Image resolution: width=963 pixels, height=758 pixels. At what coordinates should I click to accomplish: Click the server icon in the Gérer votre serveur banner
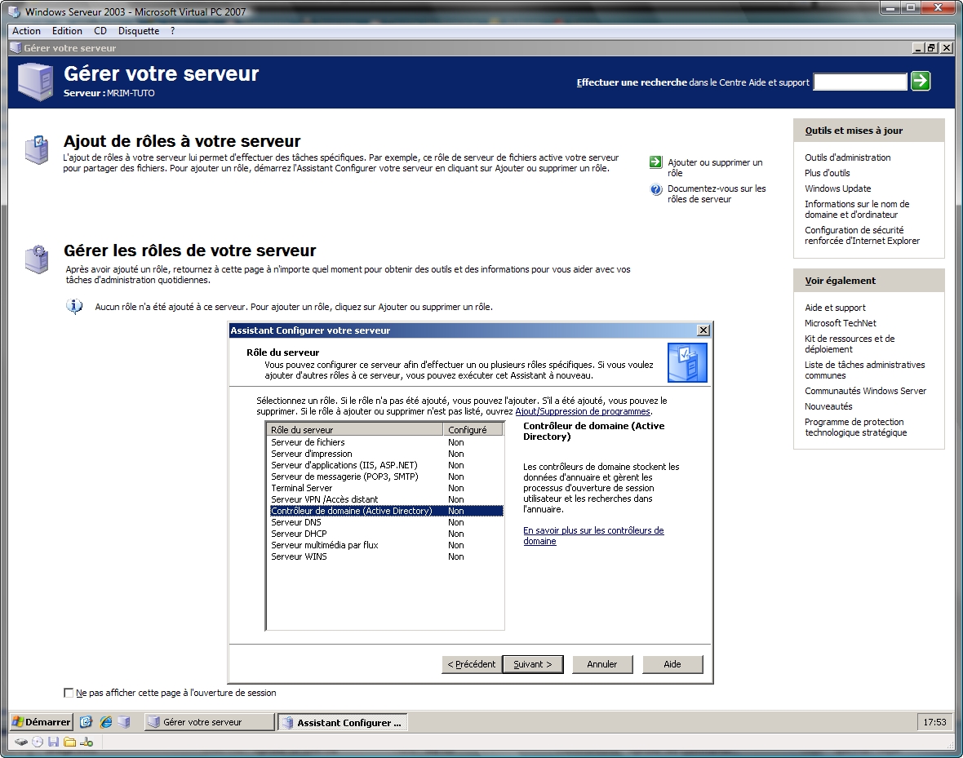36,81
